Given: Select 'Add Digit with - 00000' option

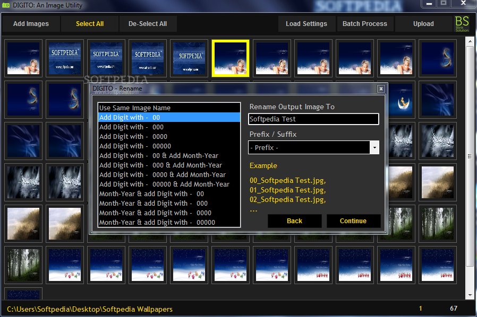Looking at the screenshot, I should pos(169,146).
